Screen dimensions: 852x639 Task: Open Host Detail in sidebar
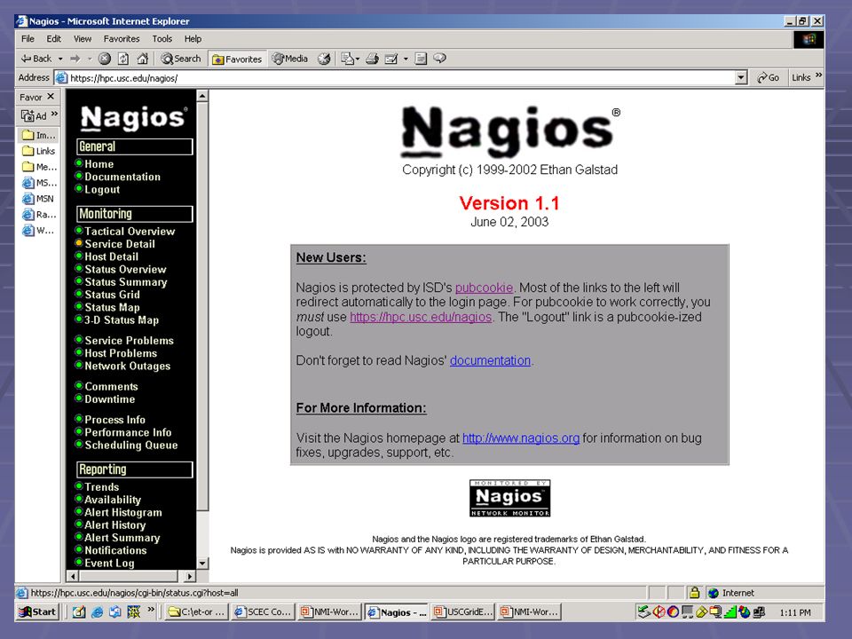click(112, 256)
